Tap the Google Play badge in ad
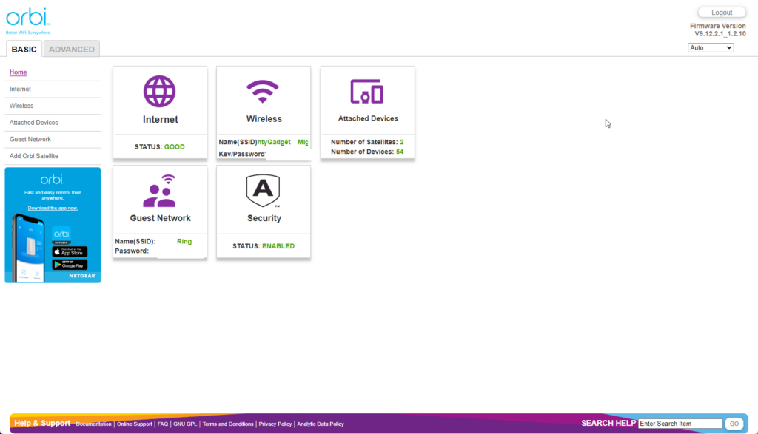The height and width of the screenshot is (434, 758). coord(70,265)
